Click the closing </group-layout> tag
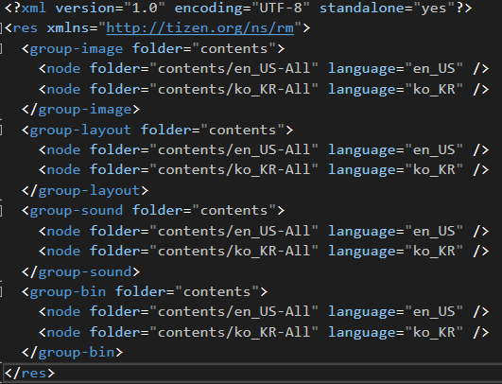This screenshot has width=502, height=384. tap(85, 190)
